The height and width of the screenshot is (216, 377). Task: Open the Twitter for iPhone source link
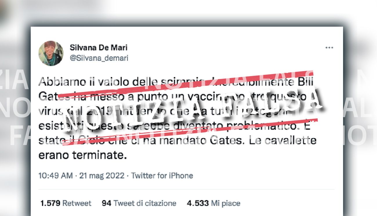tap(162, 176)
